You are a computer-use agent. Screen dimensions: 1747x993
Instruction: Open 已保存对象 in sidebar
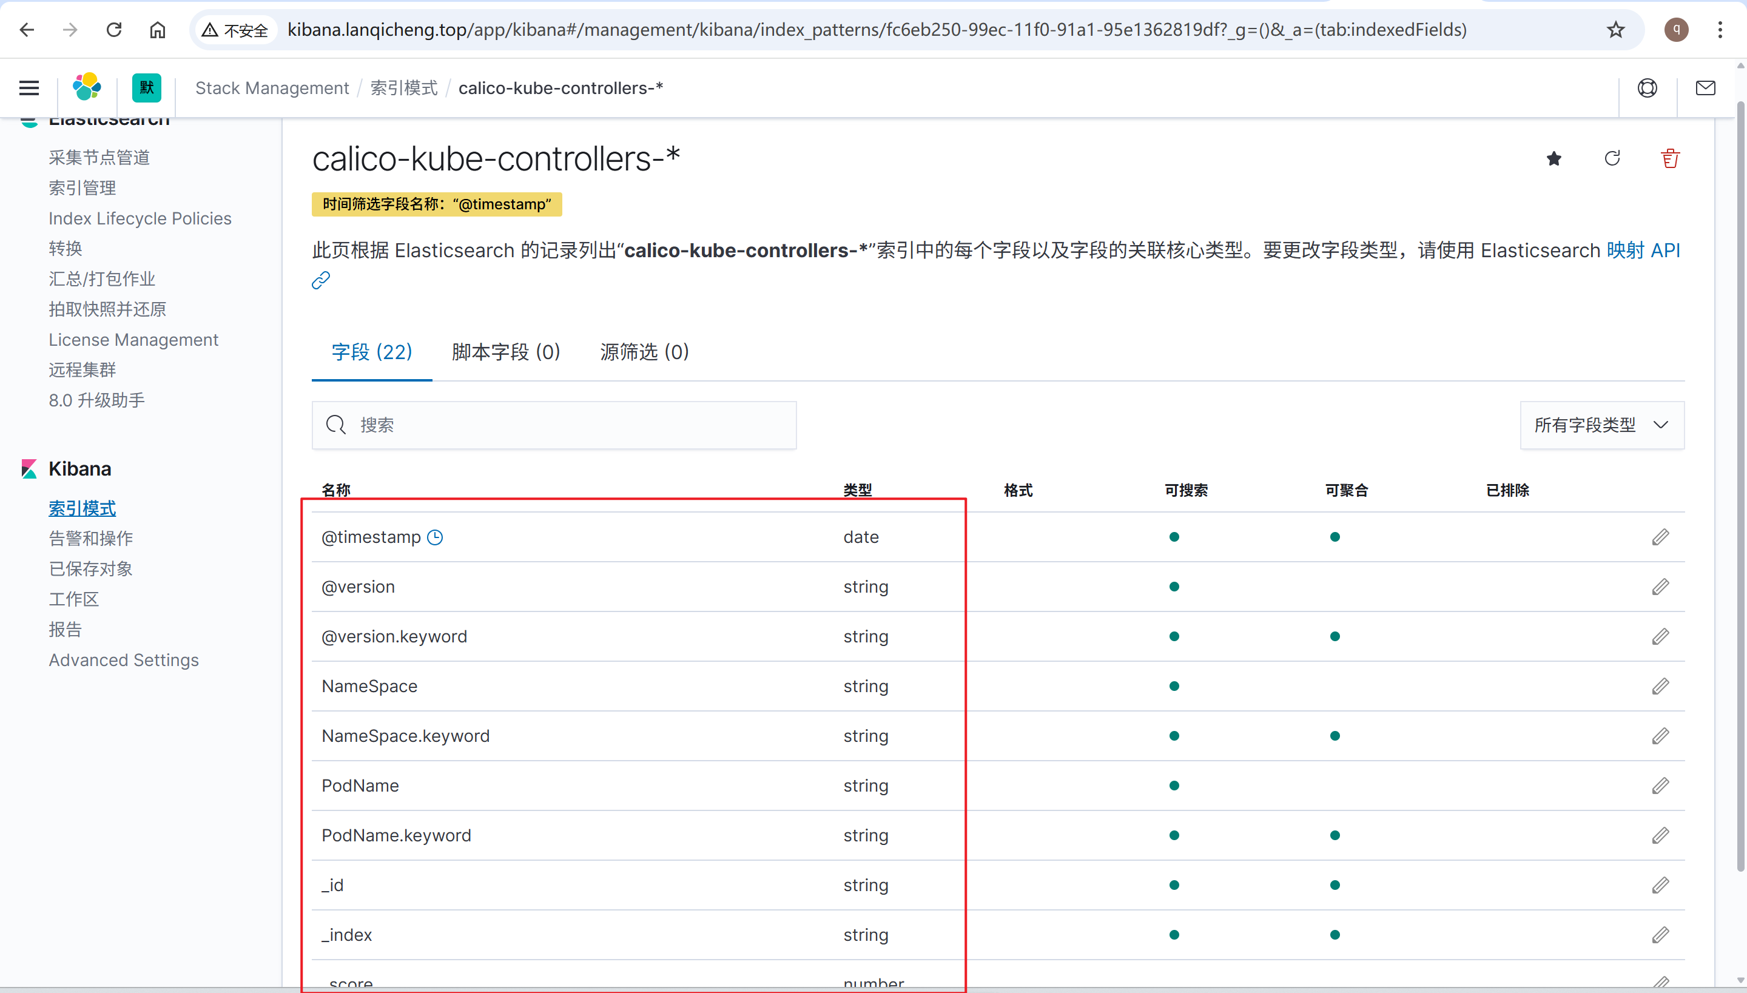pos(90,570)
